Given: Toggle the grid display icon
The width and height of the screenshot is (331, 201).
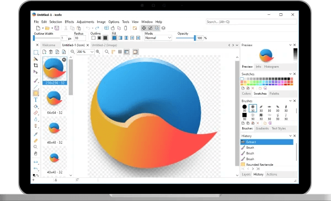Looking at the screenshot, I should (120, 52).
